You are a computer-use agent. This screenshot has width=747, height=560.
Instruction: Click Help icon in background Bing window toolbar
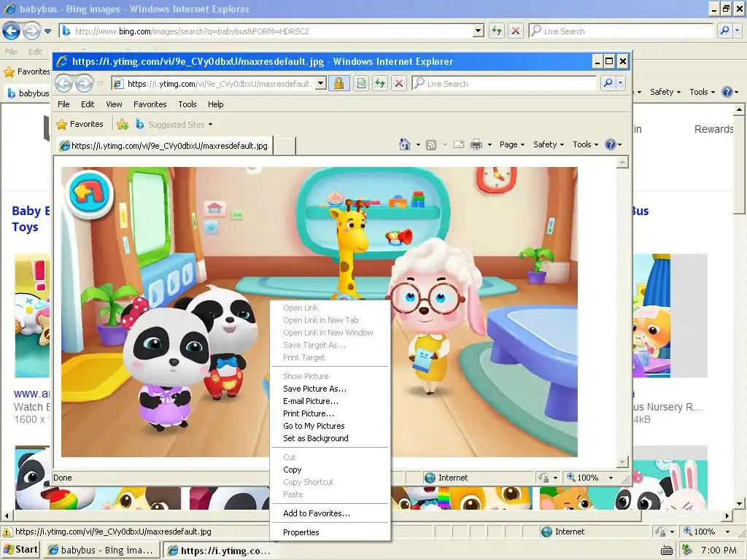[727, 91]
